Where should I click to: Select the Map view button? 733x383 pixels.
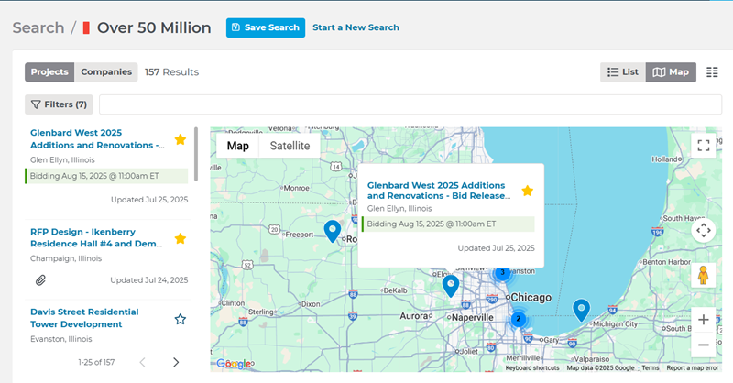671,72
